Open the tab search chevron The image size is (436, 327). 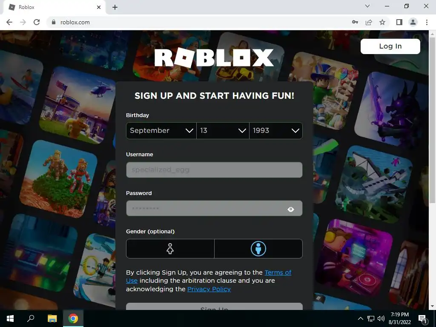coord(367,6)
